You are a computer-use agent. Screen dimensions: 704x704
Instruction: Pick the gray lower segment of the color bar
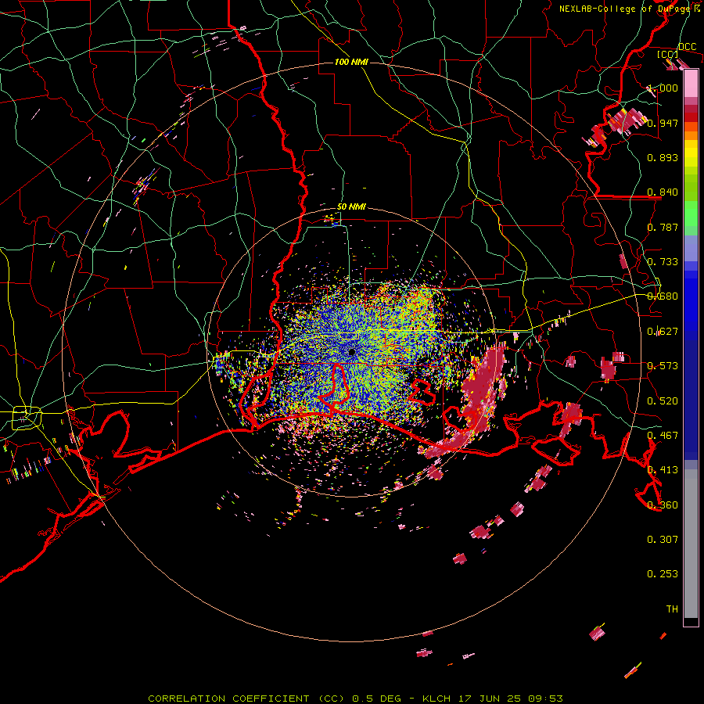691,544
